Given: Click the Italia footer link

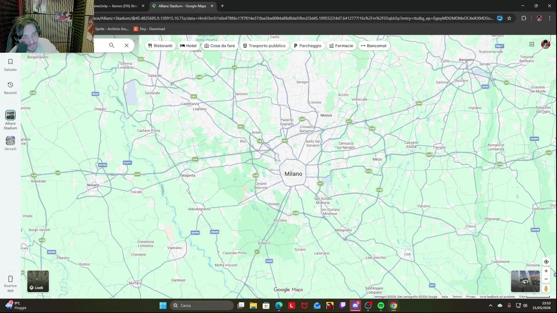Looking at the screenshot, I should (x=445, y=296).
